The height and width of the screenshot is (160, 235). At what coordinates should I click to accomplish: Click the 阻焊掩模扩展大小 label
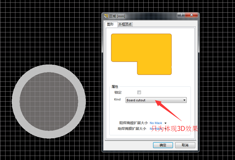click(x=133, y=123)
